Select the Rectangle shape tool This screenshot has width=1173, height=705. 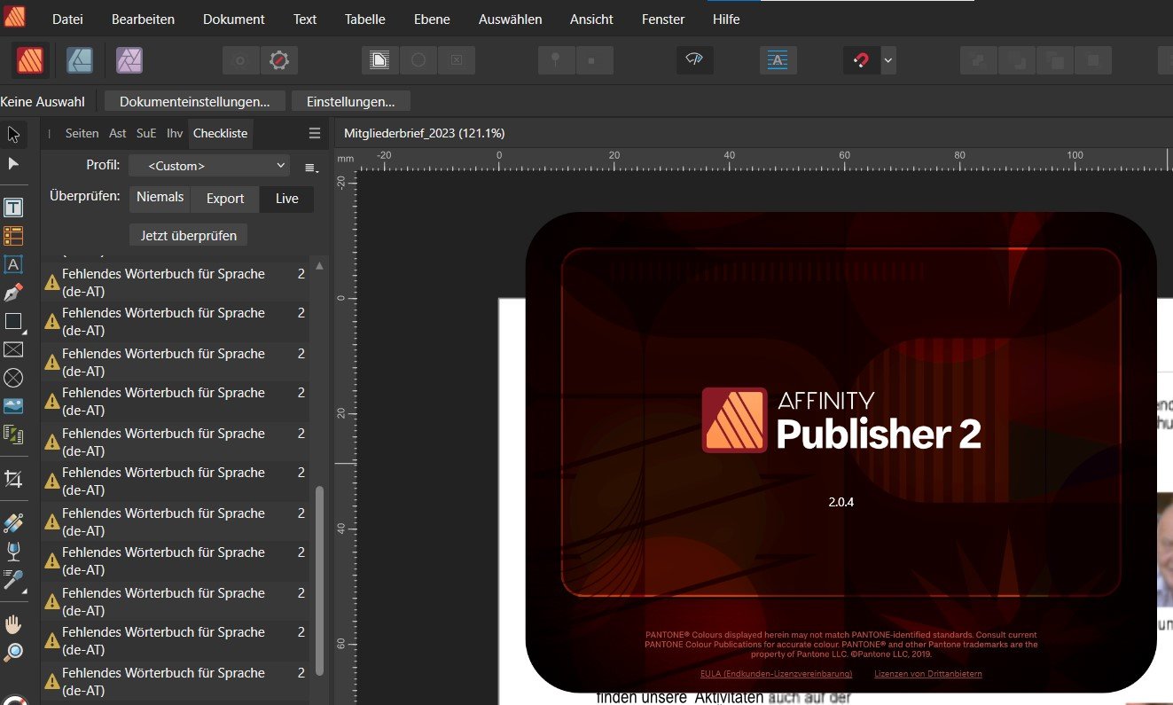click(13, 321)
